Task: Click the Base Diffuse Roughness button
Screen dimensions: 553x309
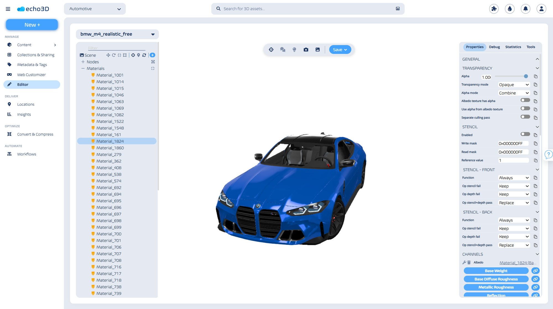Action: tap(496, 279)
